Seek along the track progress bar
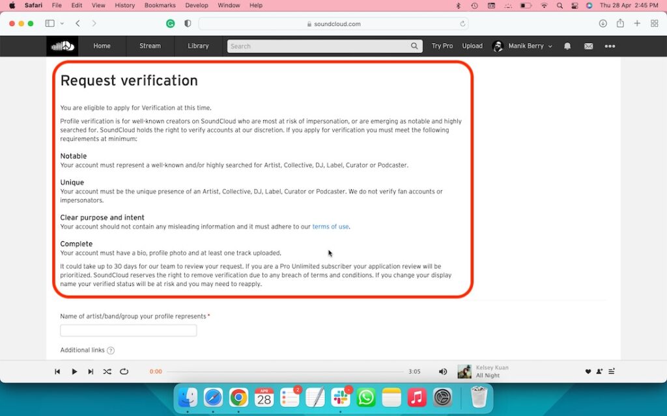This screenshot has height=416, width=667. click(287, 371)
